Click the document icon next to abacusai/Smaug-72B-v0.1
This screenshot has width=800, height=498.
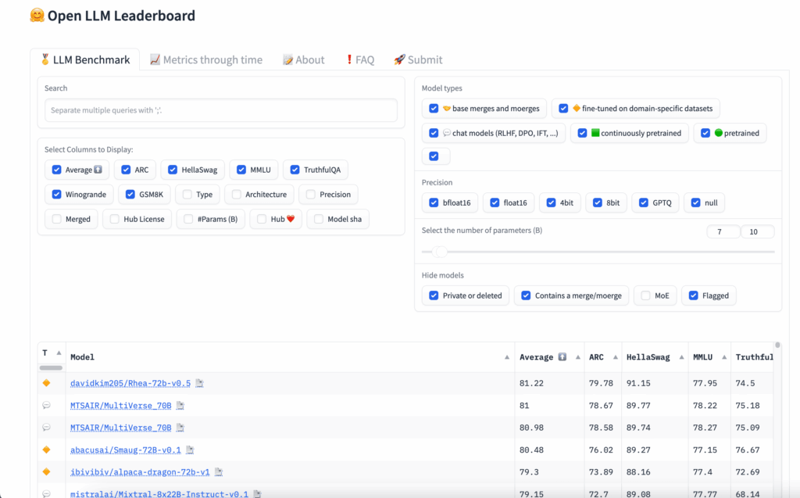(x=189, y=450)
